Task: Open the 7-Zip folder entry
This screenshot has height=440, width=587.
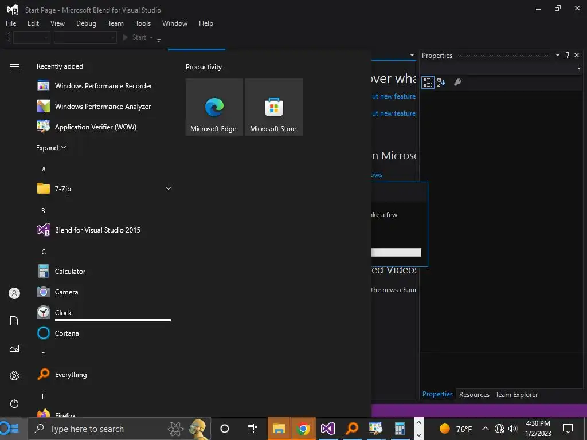Action: (x=104, y=188)
